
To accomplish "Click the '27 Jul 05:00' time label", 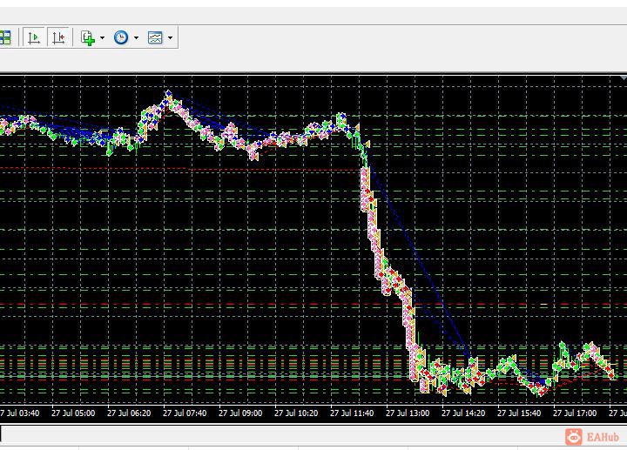I will (x=73, y=413).
